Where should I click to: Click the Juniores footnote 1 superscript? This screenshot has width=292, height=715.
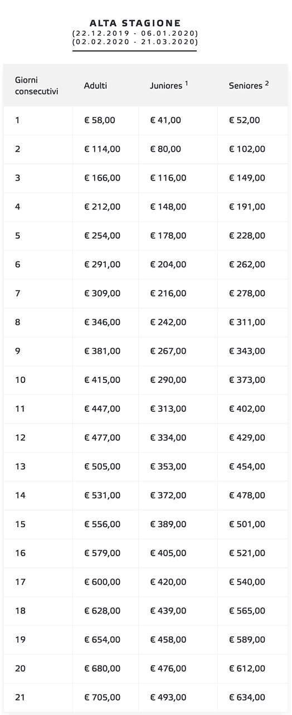tap(187, 84)
